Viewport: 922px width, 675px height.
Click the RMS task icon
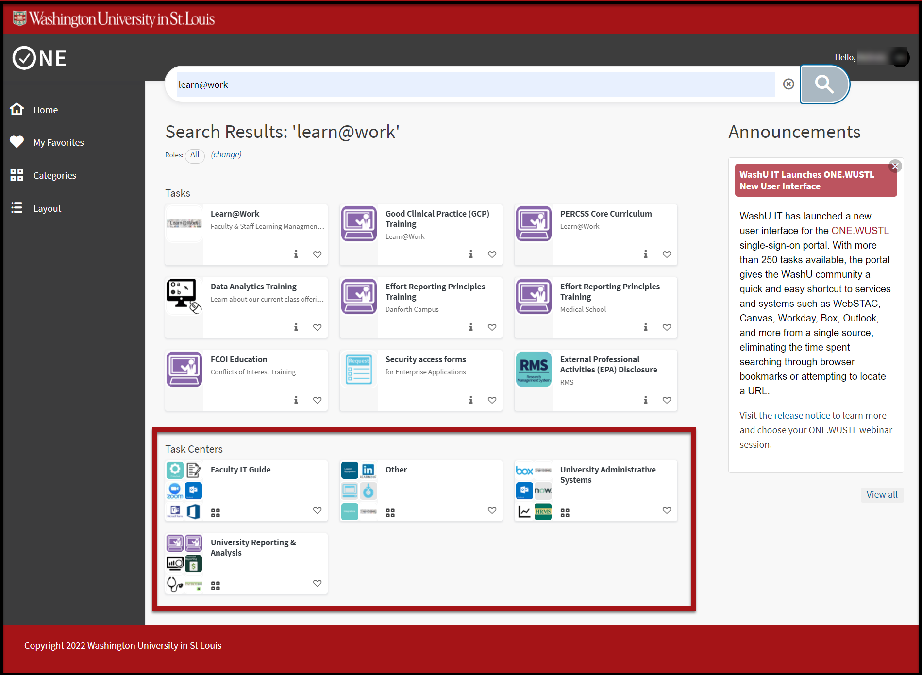point(534,369)
